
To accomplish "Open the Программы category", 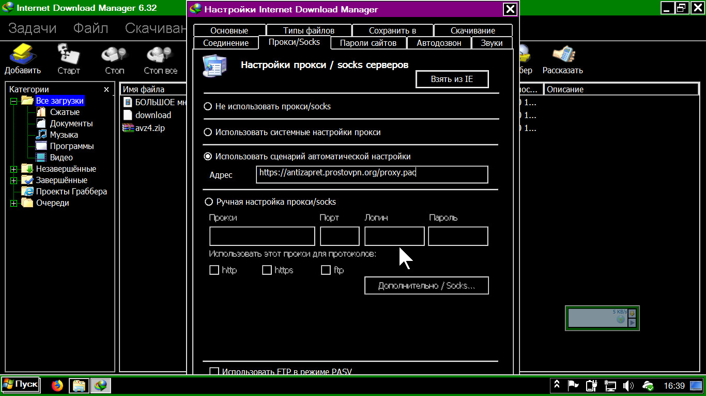I will click(72, 146).
